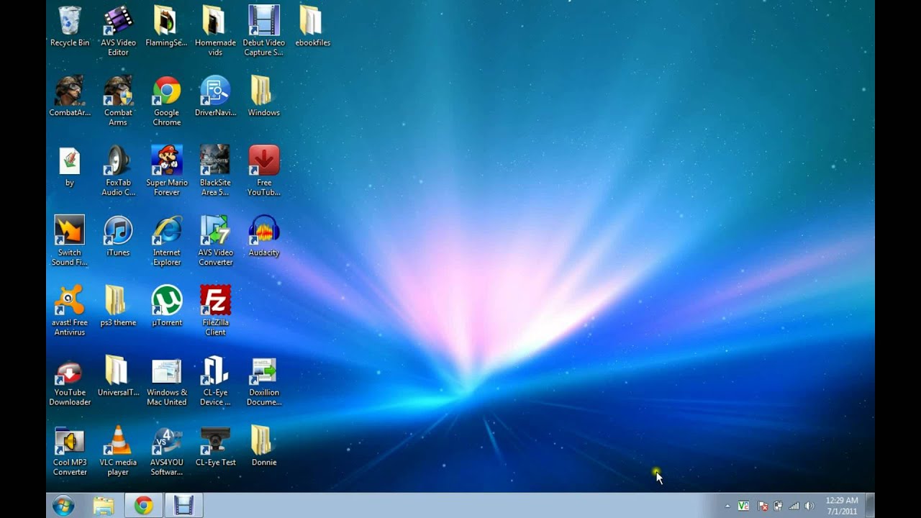
Task: Select the Audacity shortcut
Action: click(x=264, y=237)
